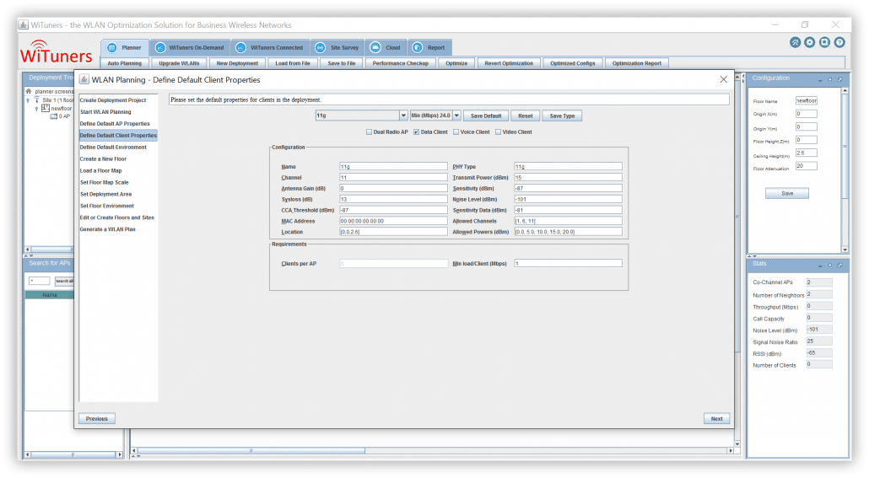Viewport: 869px width, 478px height.
Task: Click the Min load/Client (Mbps) field
Action: (x=568, y=264)
